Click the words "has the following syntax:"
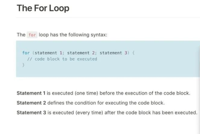Image resolution: width=200 pixels, height=134 pixels. tap(73, 35)
